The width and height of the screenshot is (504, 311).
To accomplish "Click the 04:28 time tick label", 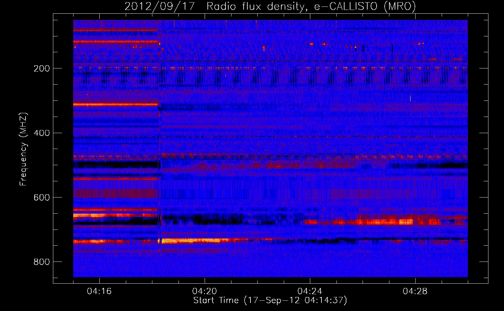I will [415, 291].
